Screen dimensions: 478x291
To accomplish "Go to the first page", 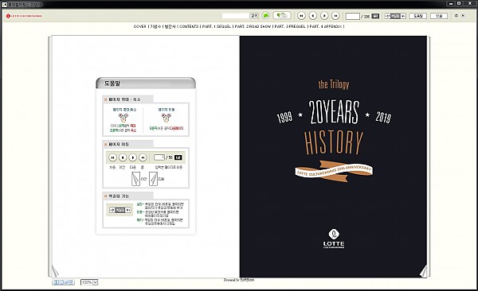I will (x=301, y=16).
